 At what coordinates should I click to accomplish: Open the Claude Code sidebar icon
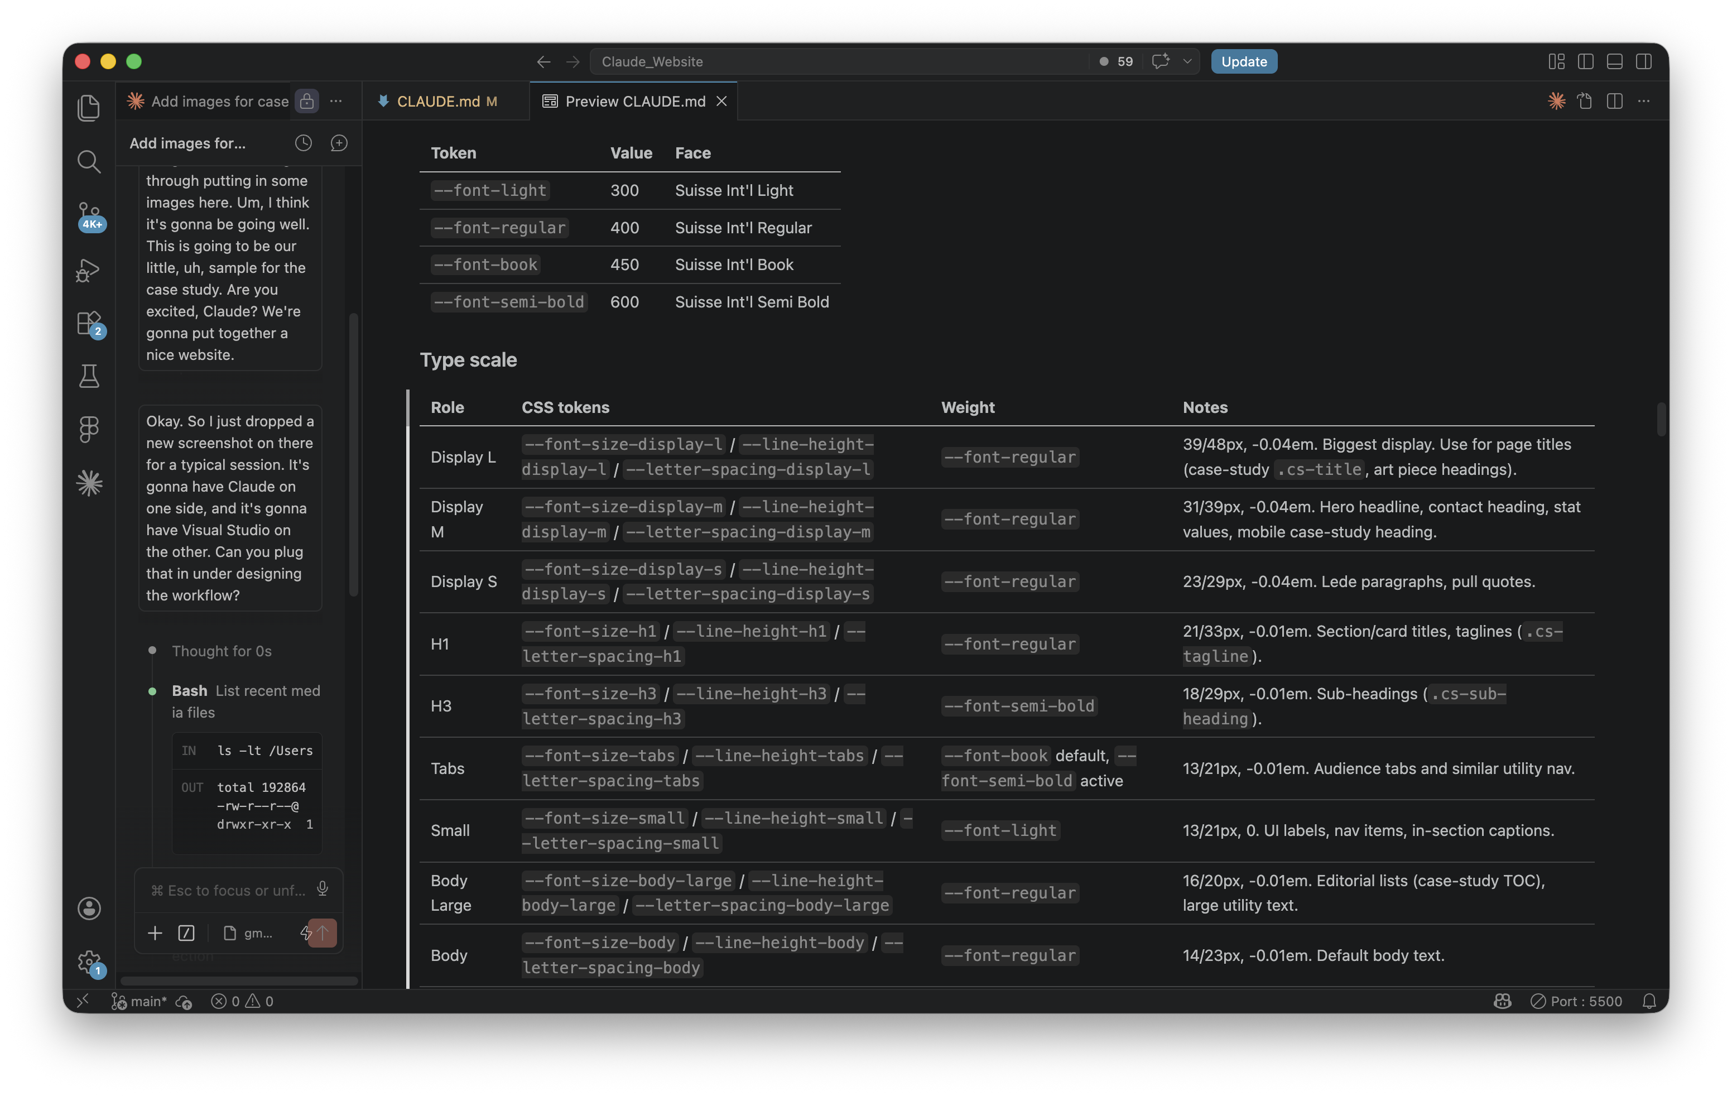tap(89, 483)
